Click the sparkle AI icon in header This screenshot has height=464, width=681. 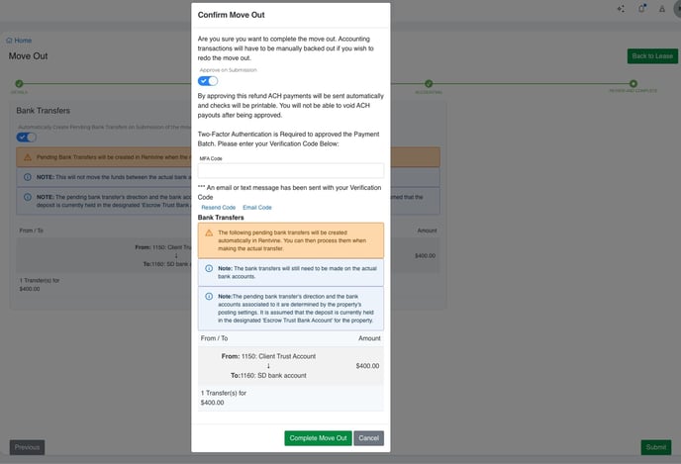coord(621,9)
